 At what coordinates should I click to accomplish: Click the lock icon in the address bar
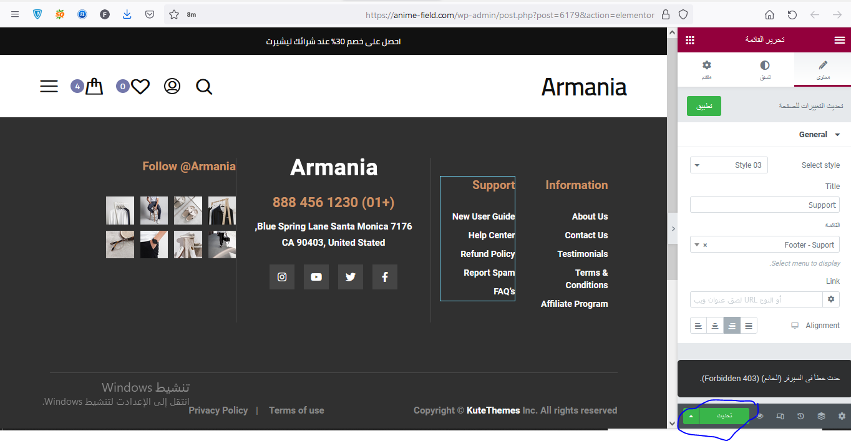666,14
